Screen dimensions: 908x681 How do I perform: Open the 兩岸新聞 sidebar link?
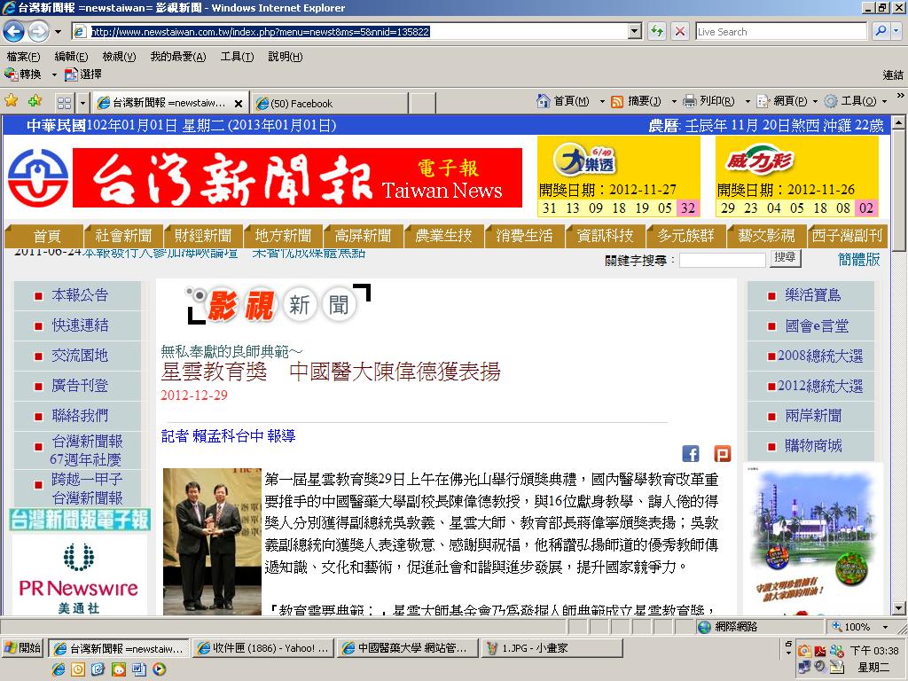(813, 415)
